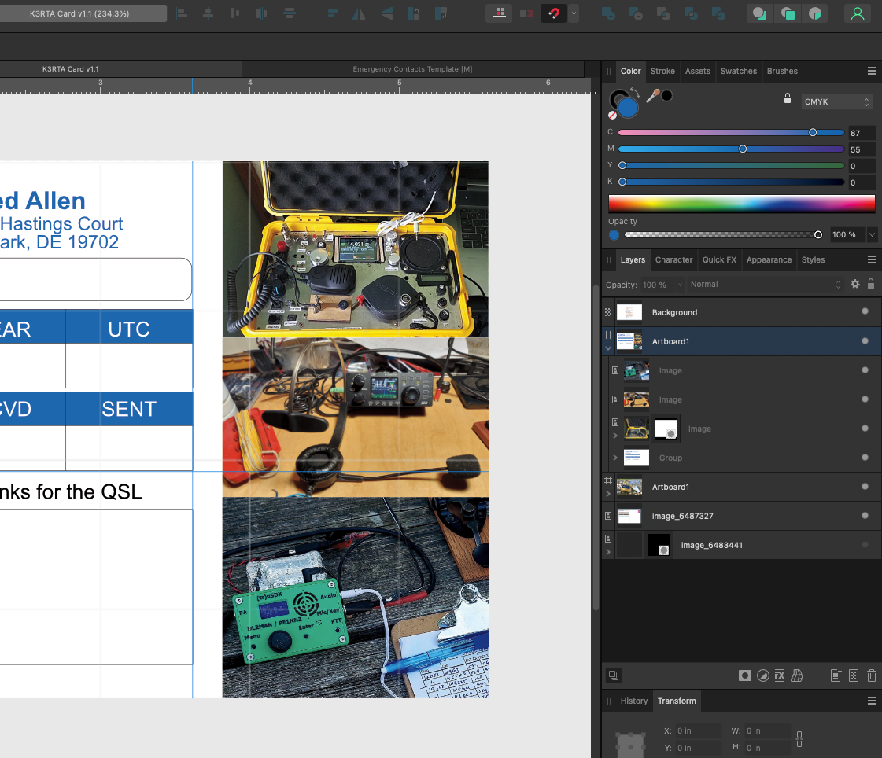882x758 pixels.
Task: Select the image_6487327 layer thumbnail
Action: pyautogui.click(x=629, y=516)
